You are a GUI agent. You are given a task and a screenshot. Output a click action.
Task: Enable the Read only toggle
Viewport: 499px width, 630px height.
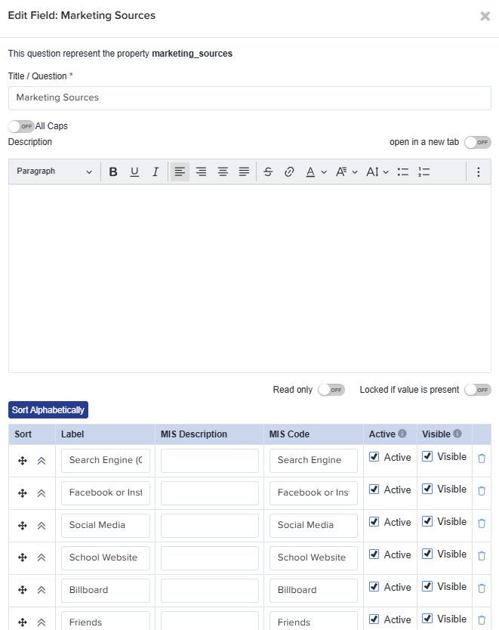tap(331, 390)
